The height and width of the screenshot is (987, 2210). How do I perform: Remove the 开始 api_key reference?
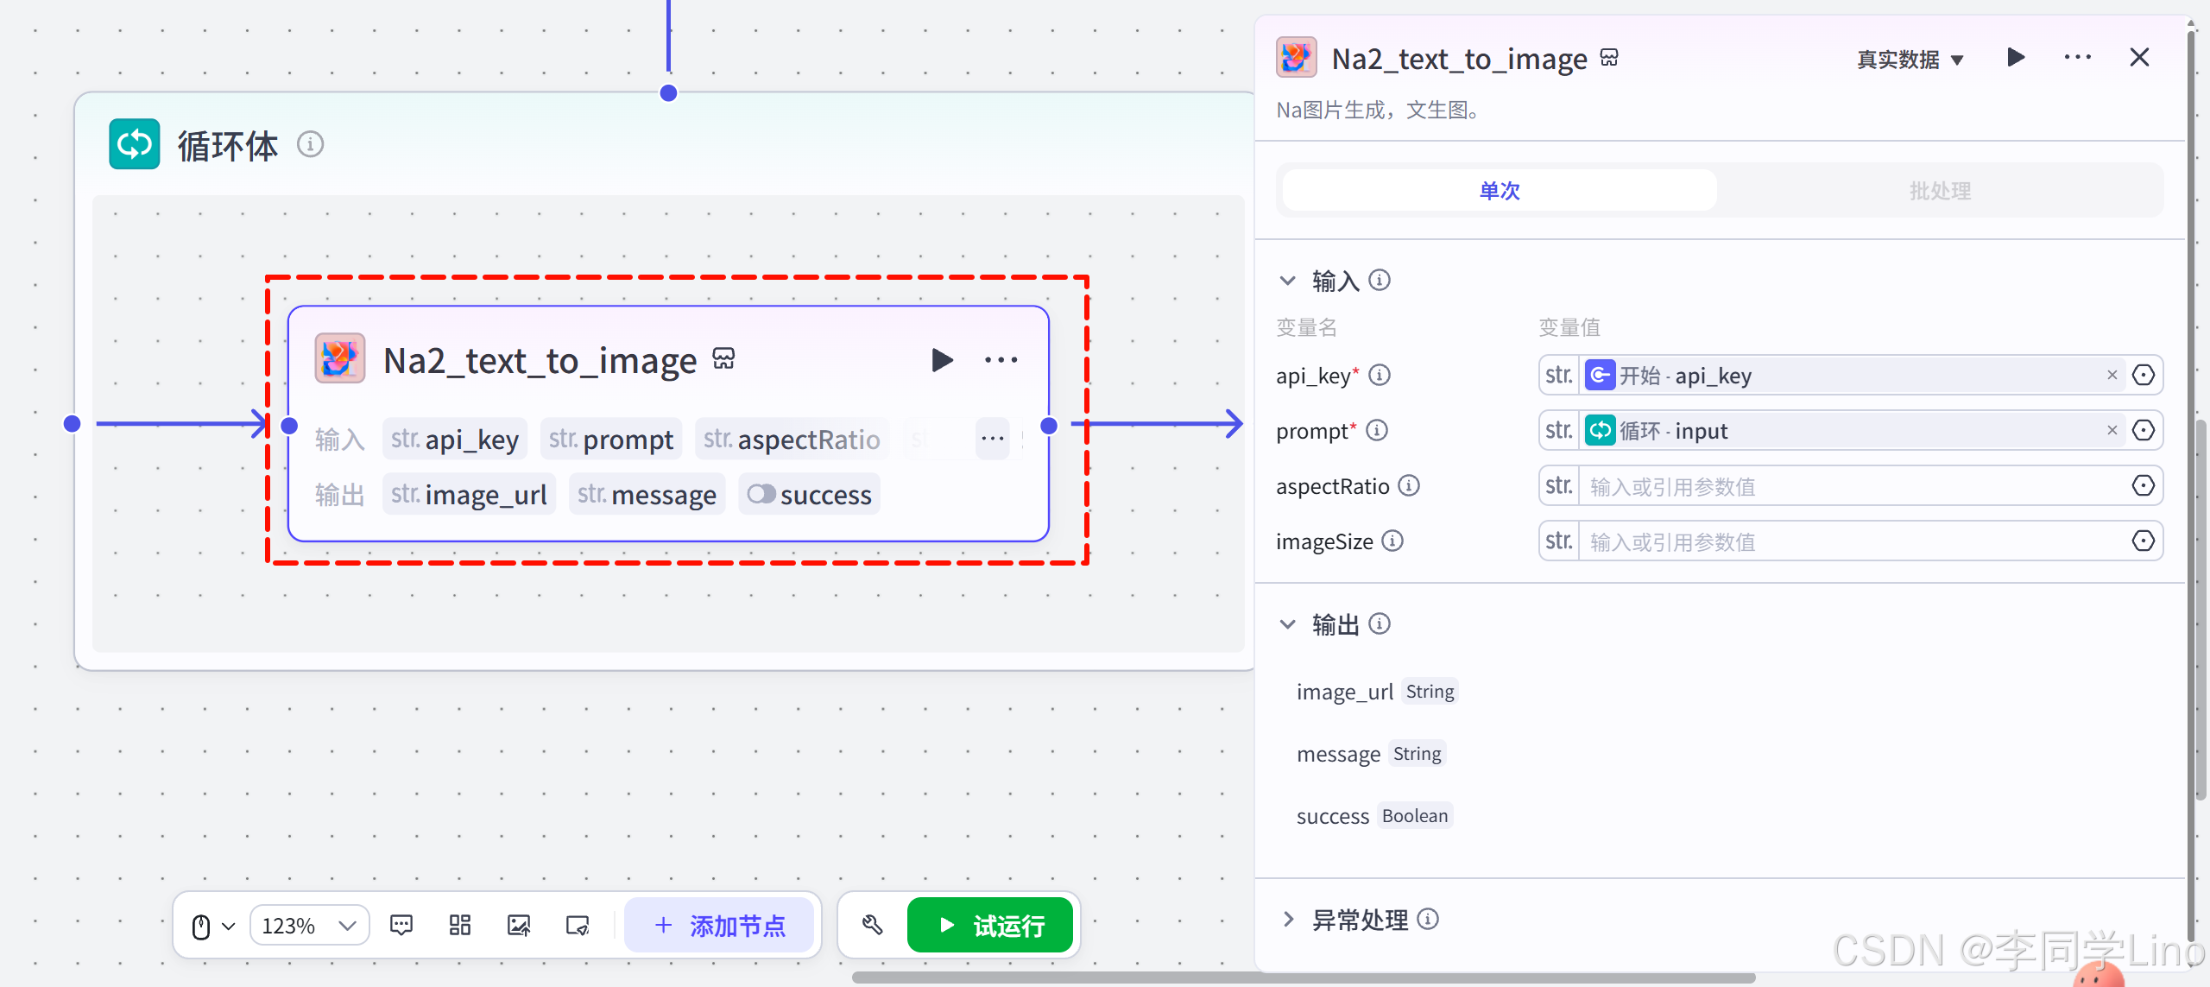[x=2112, y=376]
